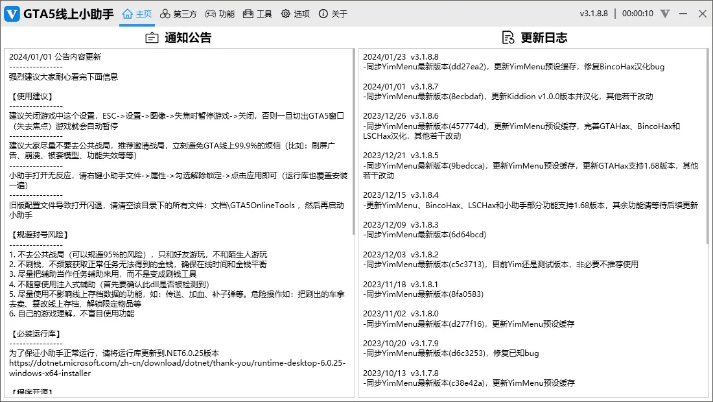Click the dotnet.microsoft.com runtime download URL
713x402 pixels.
[178, 368]
